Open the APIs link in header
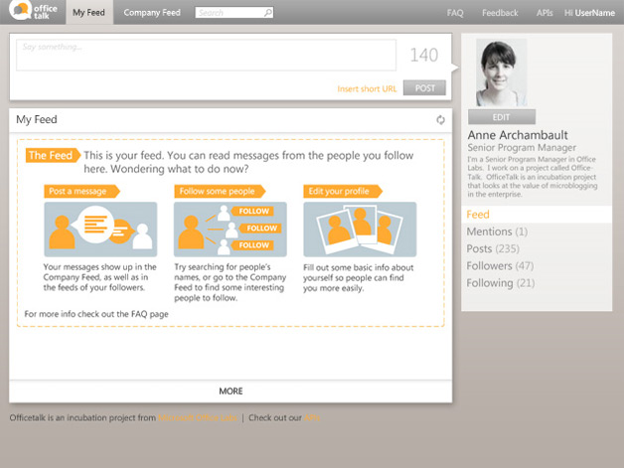624x468 pixels. pyautogui.click(x=545, y=13)
